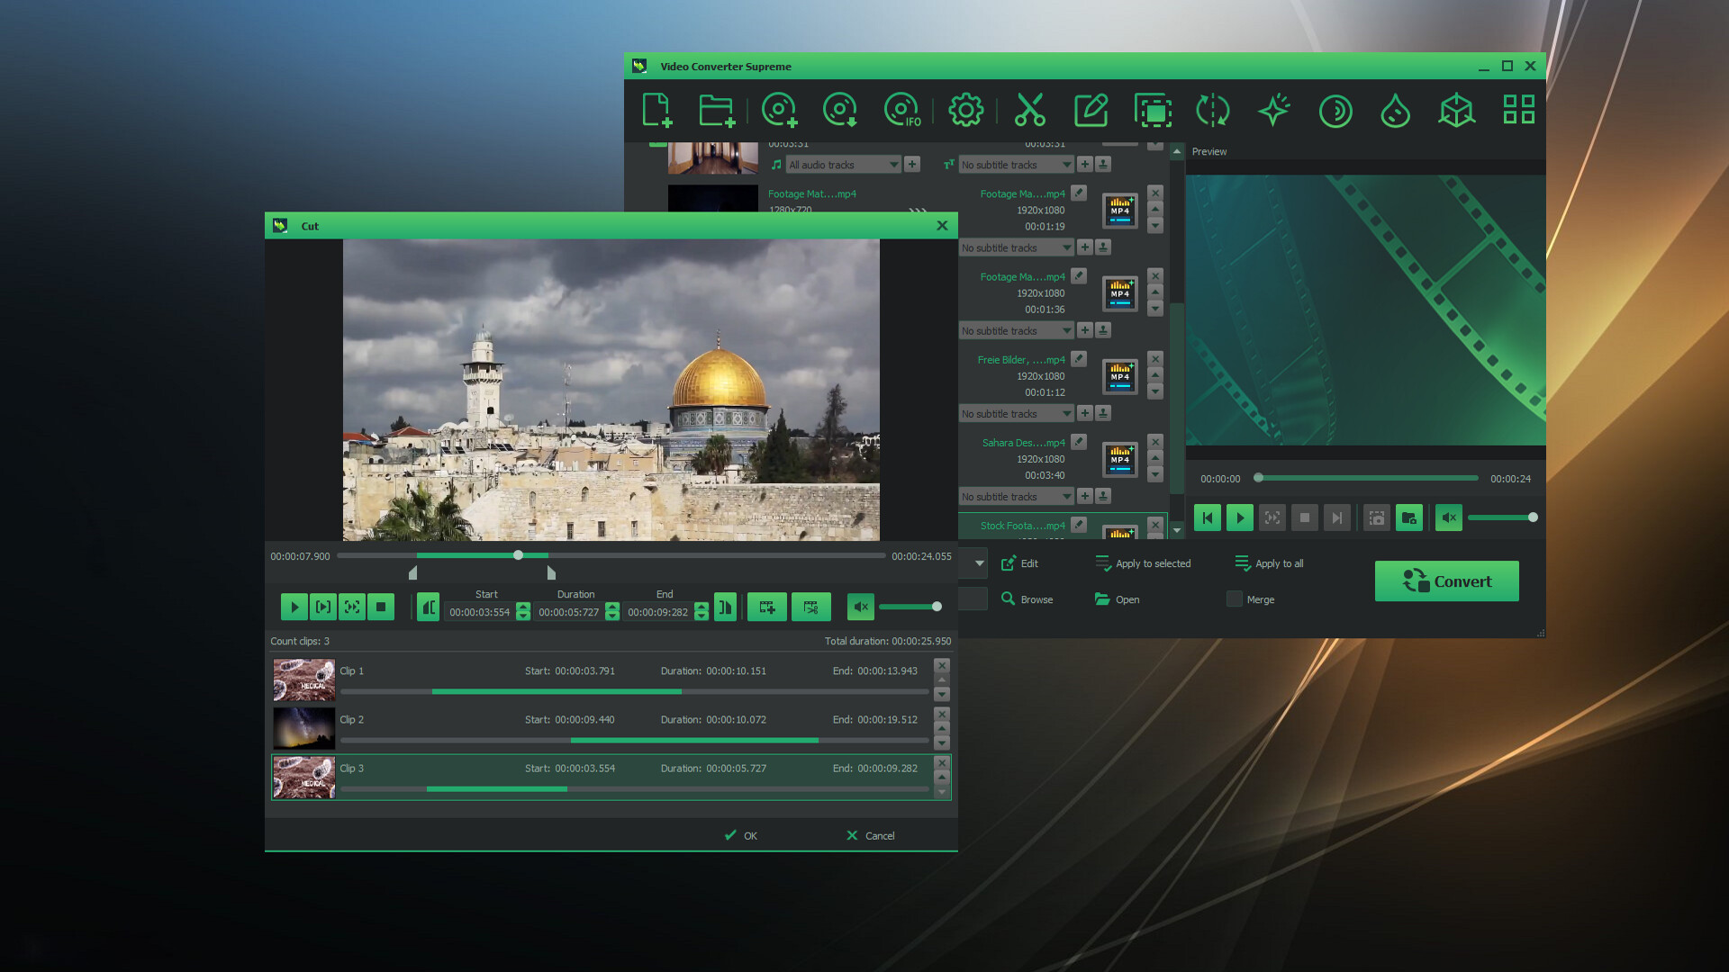Enable the Merge checkbox
This screenshot has width=1729, height=972.
pos(1235,599)
